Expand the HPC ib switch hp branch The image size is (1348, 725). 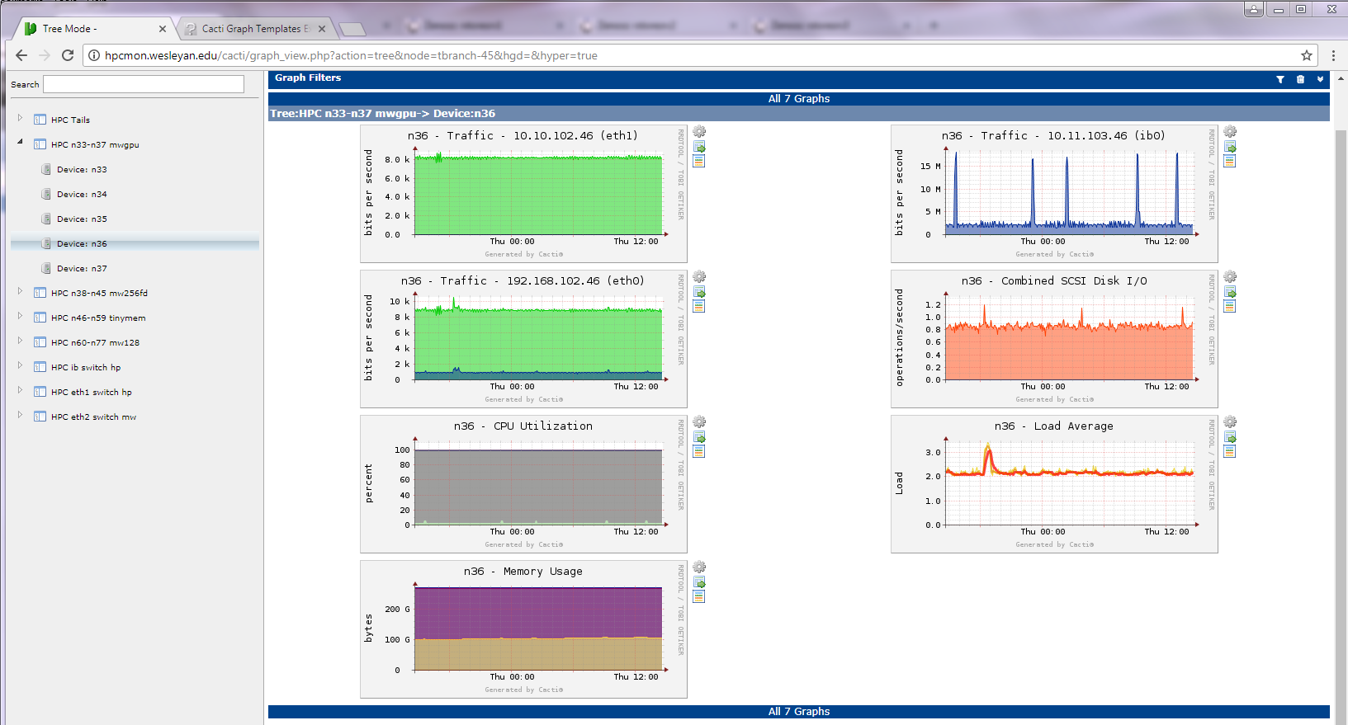(20, 365)
